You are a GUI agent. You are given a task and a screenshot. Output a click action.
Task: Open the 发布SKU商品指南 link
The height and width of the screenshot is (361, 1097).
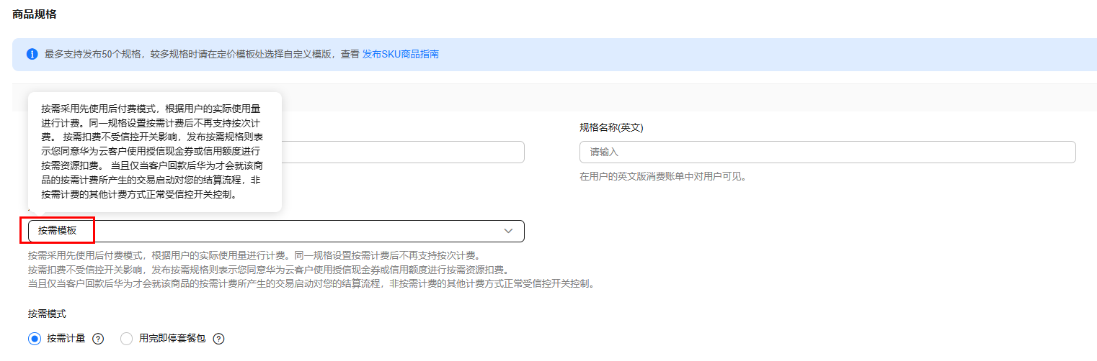401,54
